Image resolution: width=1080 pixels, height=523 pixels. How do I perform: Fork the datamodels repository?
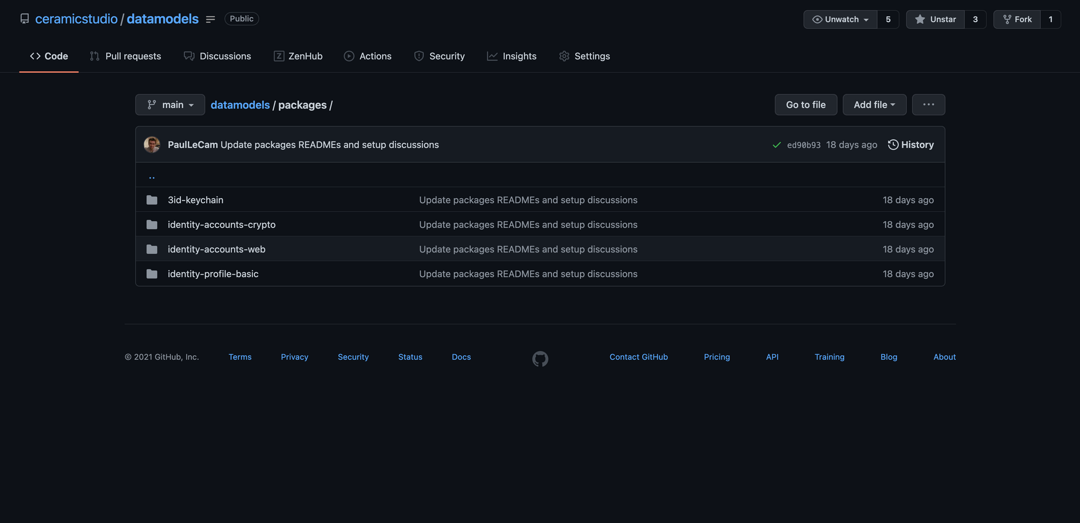tap(1017, 19)
